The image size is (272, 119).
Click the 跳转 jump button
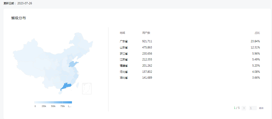[x=261, y=108]
